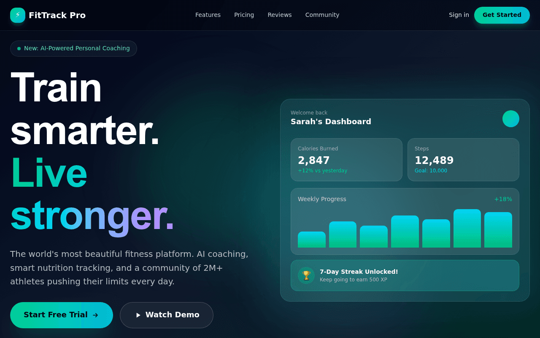
Task: Click the last bar in Weekly Progress chart
Action: pos(498,230)
